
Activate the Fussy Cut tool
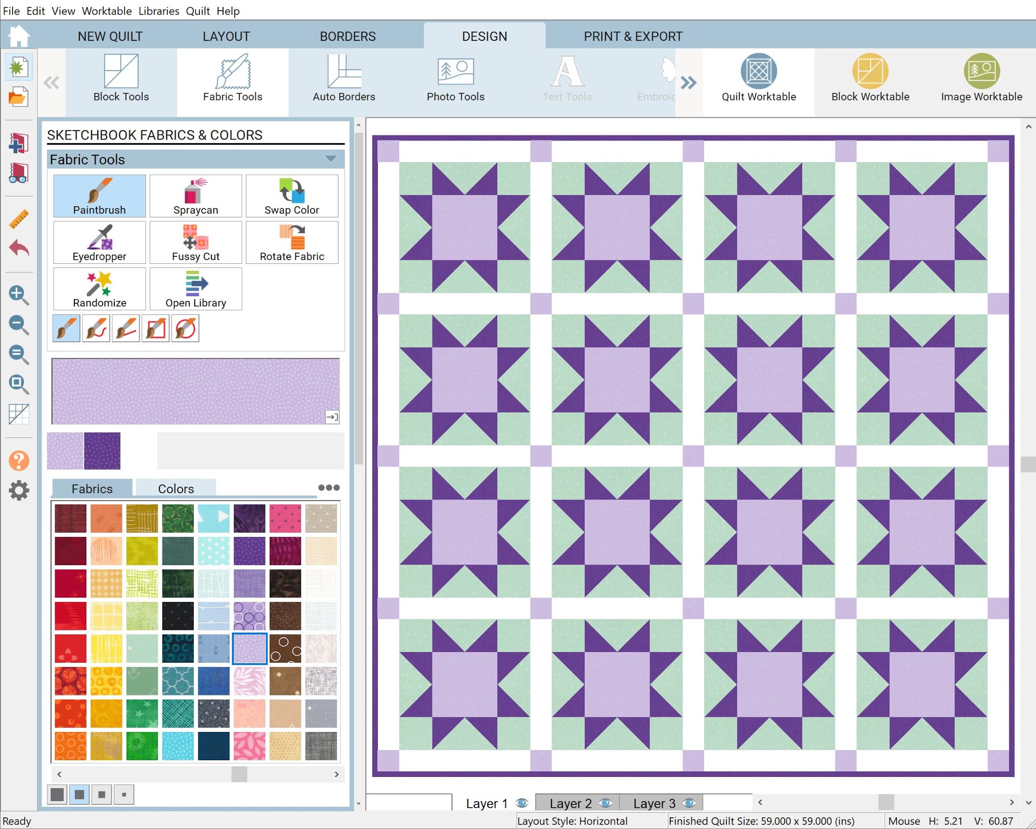tap(196, 243)
